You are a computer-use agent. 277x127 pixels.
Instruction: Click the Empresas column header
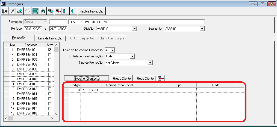(x=31, y=45)
